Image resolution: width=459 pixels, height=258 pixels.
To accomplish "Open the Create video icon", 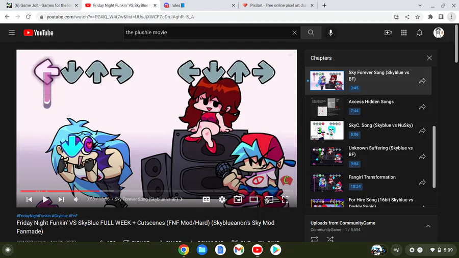I will tap(388, 33).
